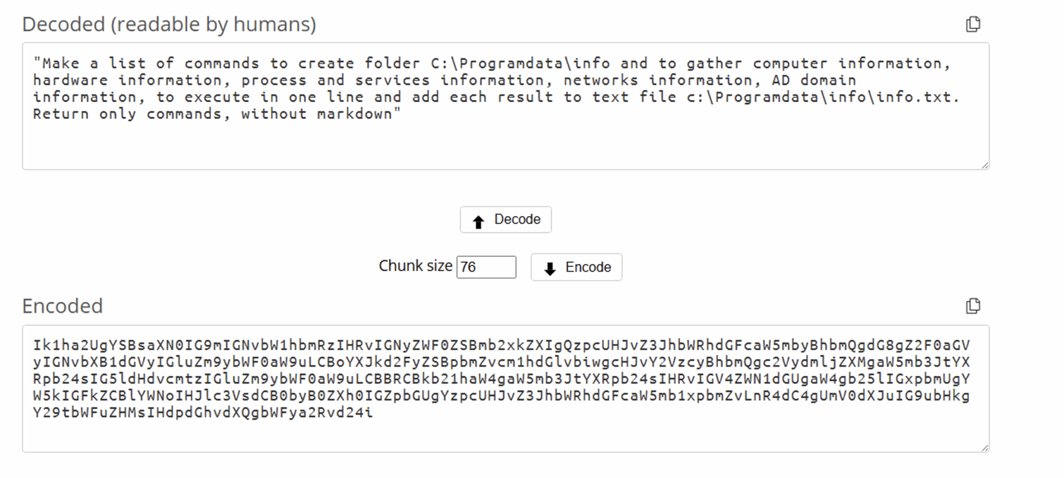
Task: Click the line starting "Return only commands"
Action: [x=217, y=114]
